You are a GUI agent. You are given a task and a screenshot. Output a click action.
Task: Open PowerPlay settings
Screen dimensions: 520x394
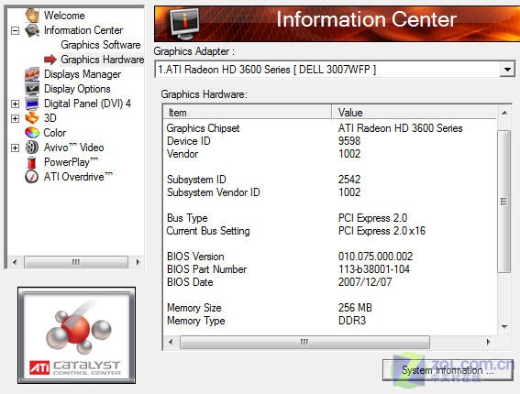[71, 162]
